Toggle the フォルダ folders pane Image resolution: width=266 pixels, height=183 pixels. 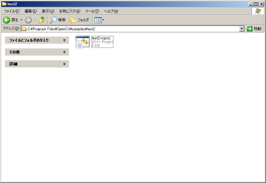pyautogui.click(x=79, y=20)
